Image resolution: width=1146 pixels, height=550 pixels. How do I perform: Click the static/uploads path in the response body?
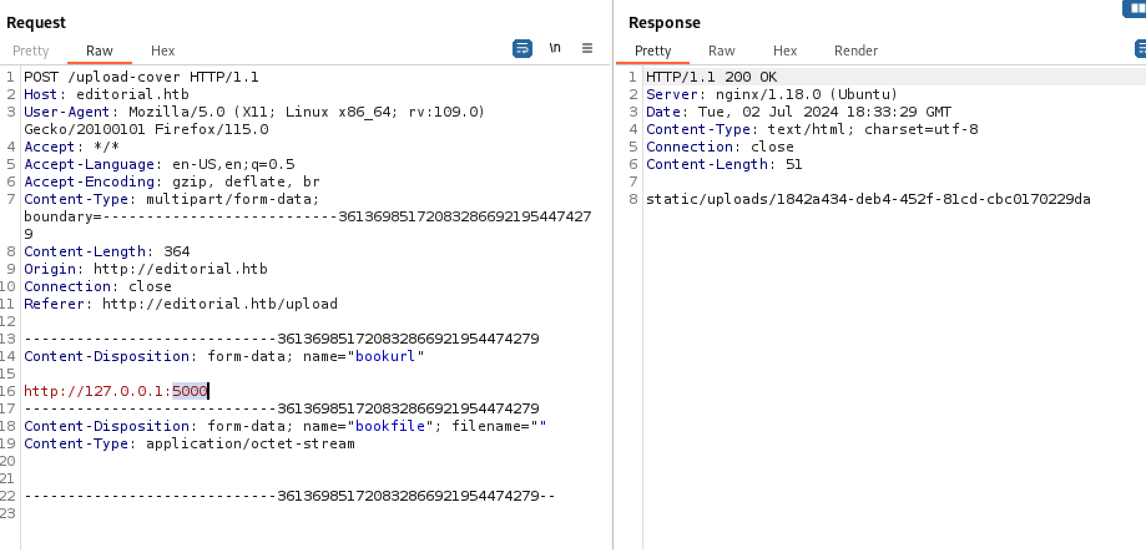click(x=868, y=199)
